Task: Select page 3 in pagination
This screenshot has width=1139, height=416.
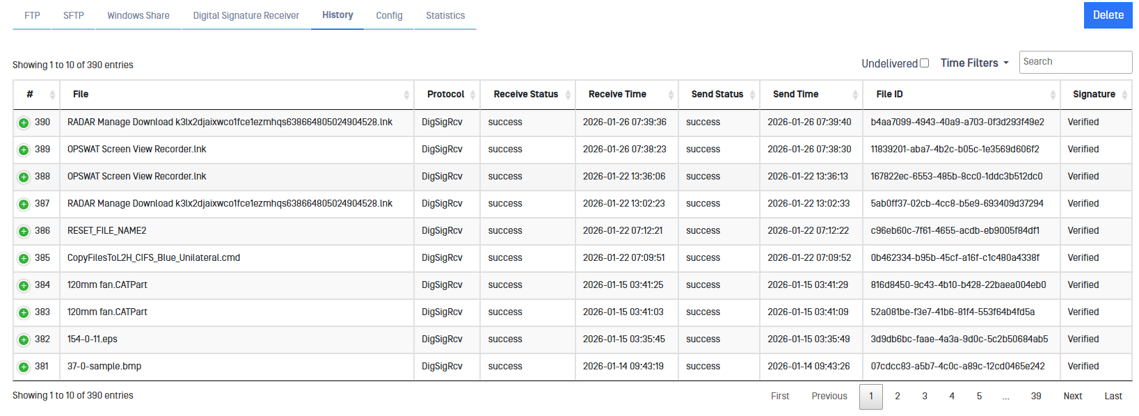Action: (x=924, y=397)
